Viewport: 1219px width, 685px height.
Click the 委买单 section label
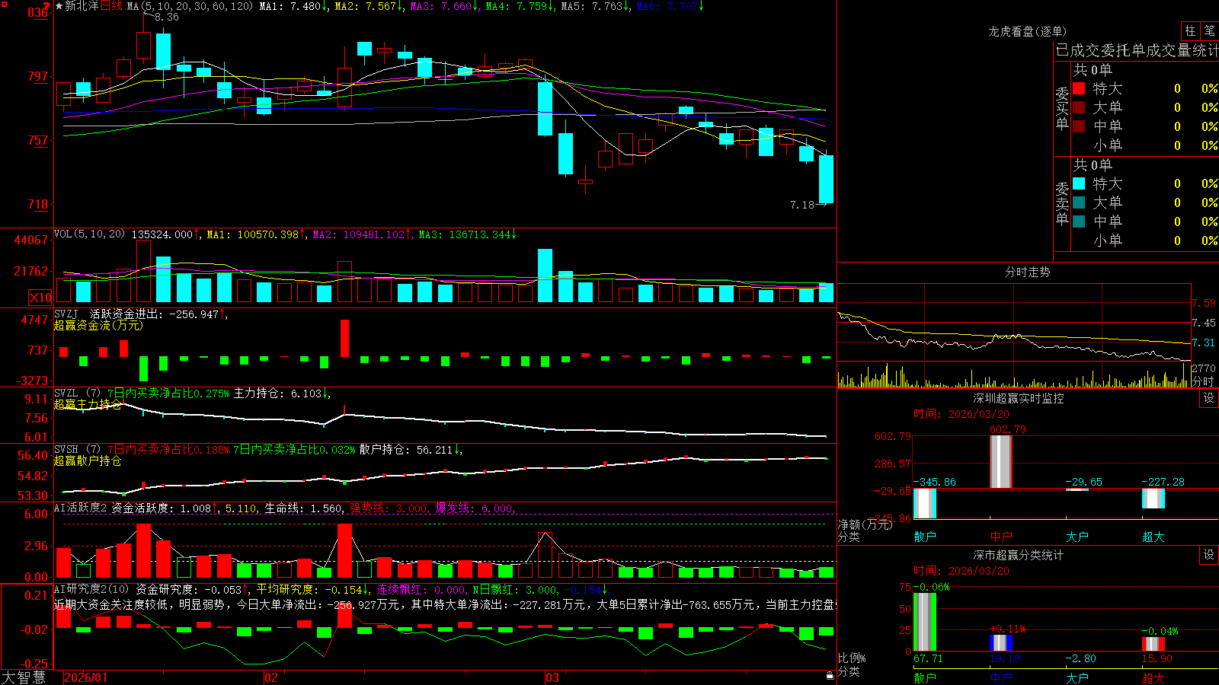tap(1062, 109)
